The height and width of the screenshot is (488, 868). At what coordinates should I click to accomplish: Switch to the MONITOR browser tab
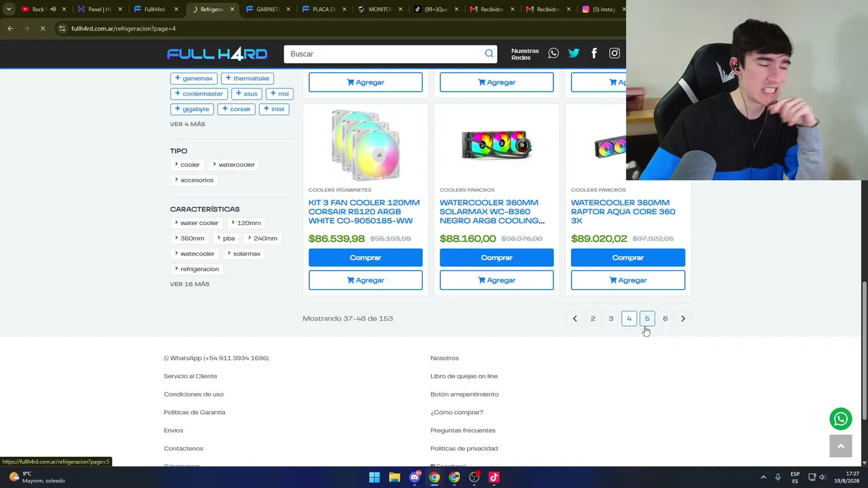point(380,9)
